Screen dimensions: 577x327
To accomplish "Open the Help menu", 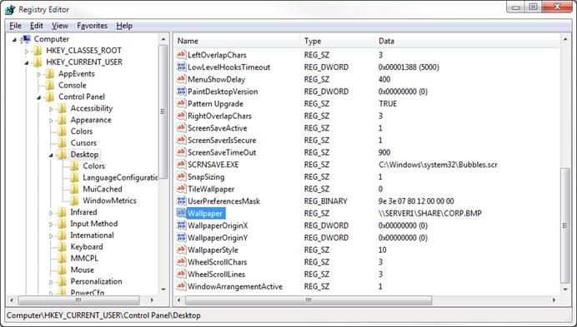I will click(x=124, y=26).
